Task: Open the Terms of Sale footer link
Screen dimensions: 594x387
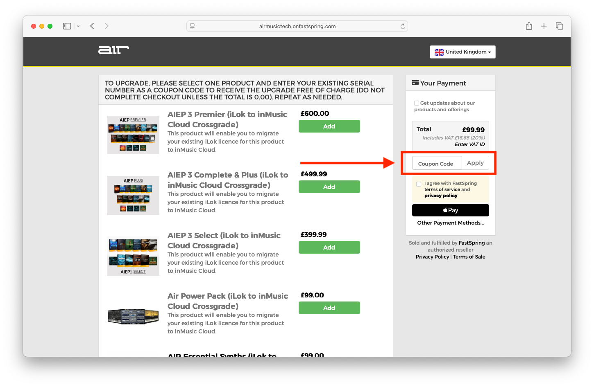Action: click(x=469, y=257)
